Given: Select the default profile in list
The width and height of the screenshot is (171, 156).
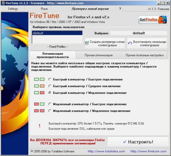Looking at the screenshot, I should coord(57,33).
